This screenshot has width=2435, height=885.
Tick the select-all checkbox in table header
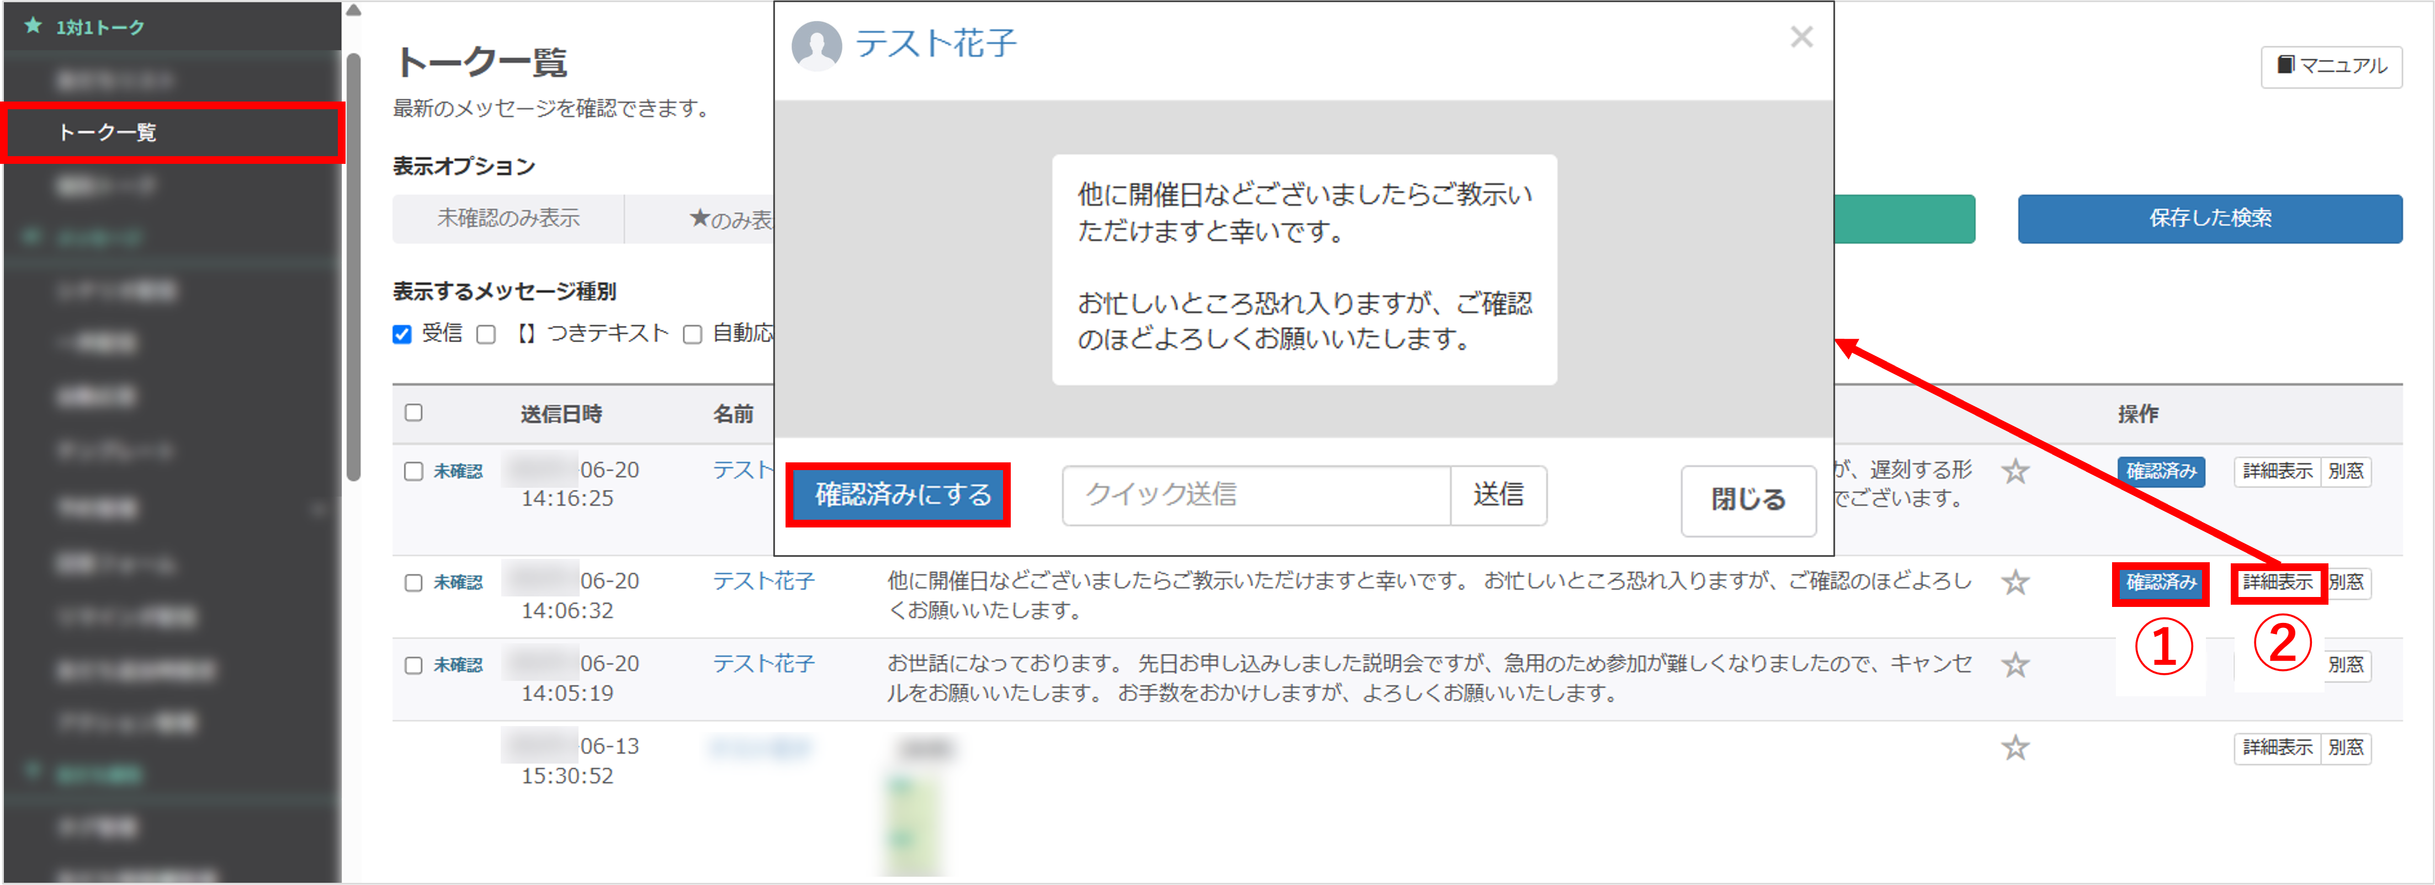(x=413, y=413)
